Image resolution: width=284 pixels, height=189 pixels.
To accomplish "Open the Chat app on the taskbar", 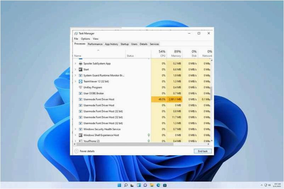I will click(145, 185).
